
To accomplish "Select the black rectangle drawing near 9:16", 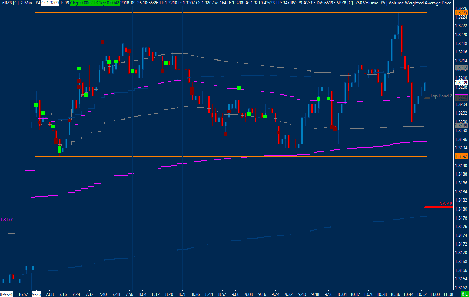I will point(262,113).
